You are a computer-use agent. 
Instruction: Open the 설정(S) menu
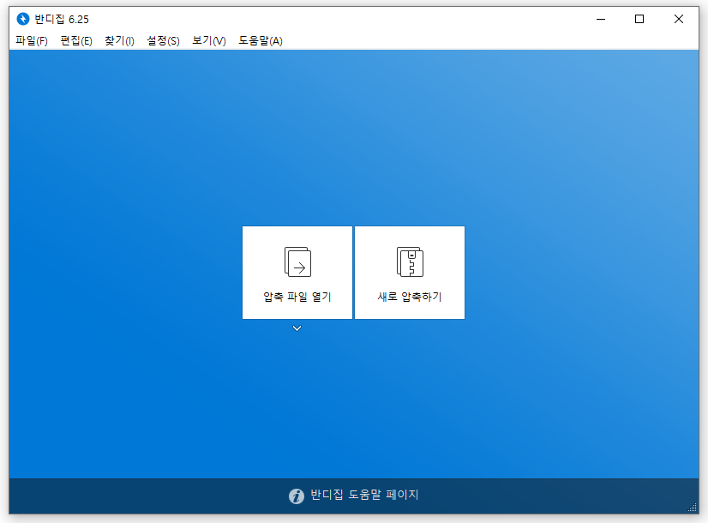pos(163,41)
